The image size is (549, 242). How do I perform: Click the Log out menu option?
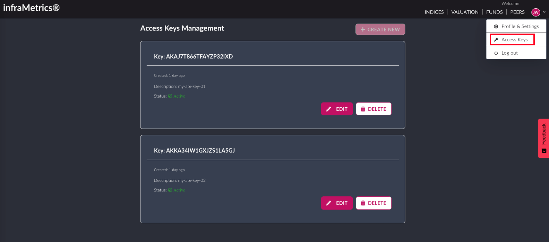pos(509,53)
